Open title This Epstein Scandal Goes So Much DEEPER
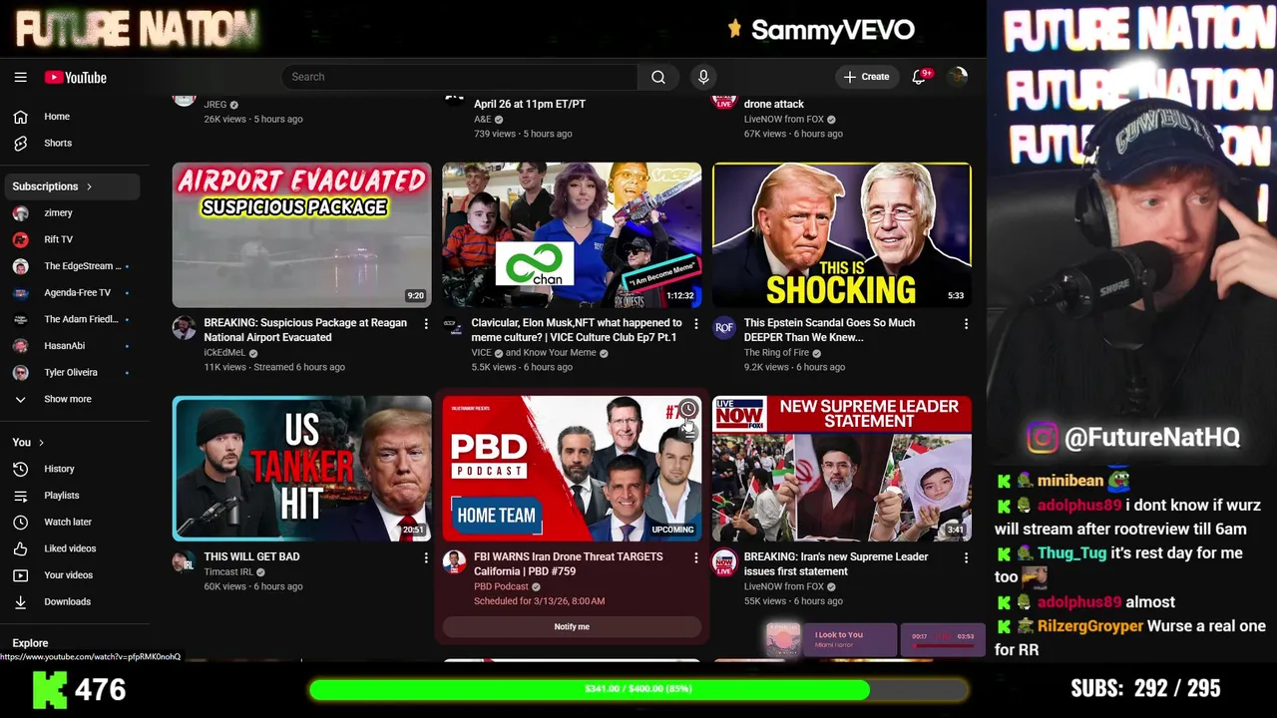Viewport: 1277px width, 718px height. 829,330
